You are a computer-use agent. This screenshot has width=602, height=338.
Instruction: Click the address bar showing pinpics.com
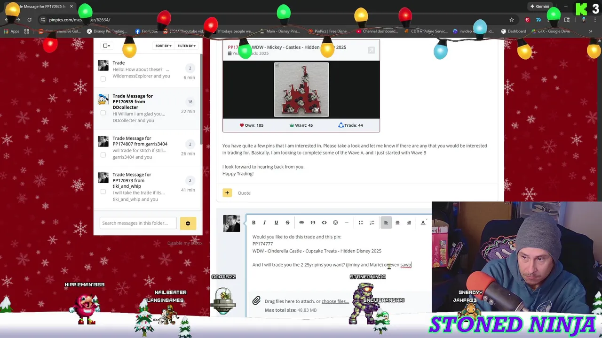point(273,20)
